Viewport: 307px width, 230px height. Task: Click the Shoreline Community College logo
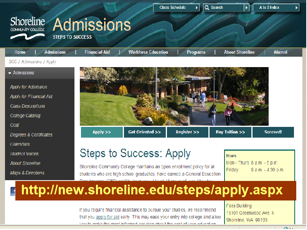point(28,28)
